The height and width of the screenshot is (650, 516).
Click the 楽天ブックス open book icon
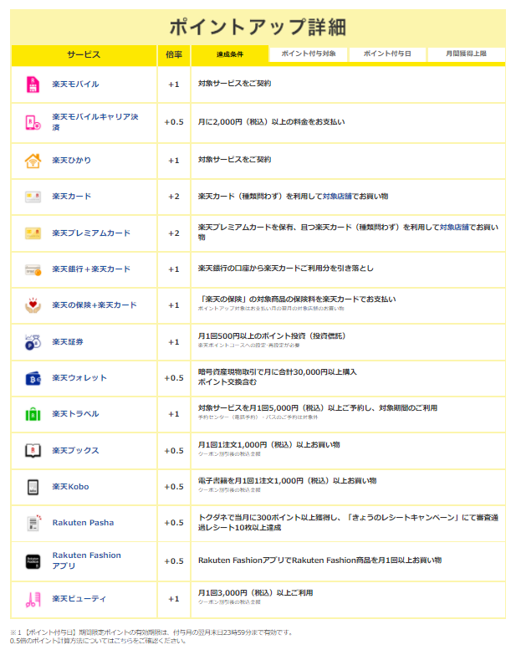pos(33,451)
